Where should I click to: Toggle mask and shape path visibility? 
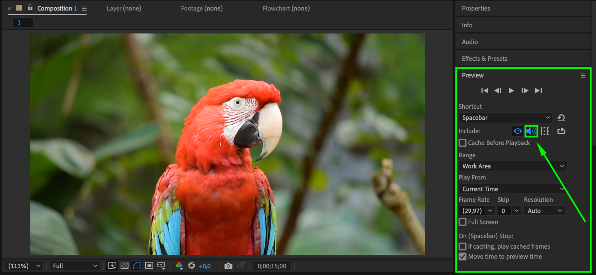(137, 266)
